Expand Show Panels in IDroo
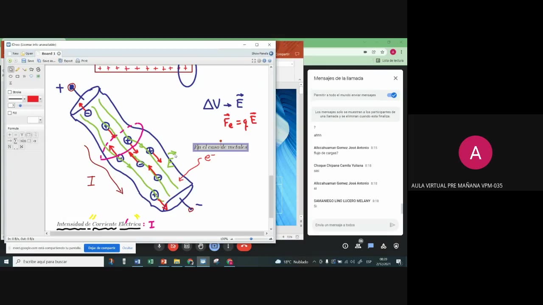Viewport: 543px width, 305px height. (262, 54)
